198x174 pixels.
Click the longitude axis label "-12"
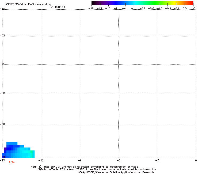click(x=41, y=160)
